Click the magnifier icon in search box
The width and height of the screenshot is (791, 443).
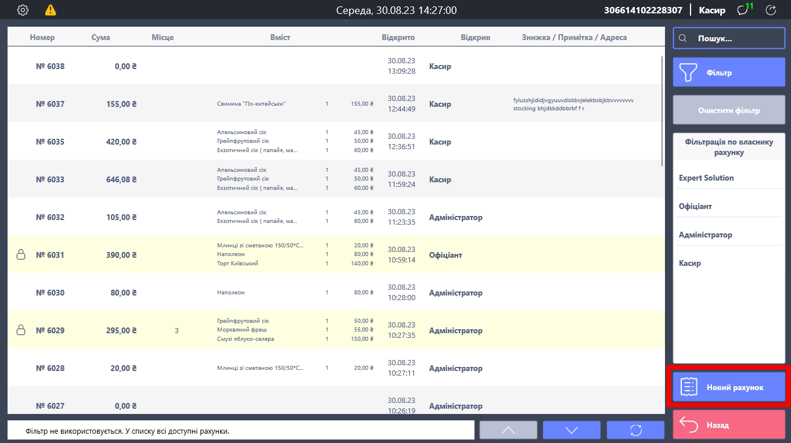[x=683, y=38]
